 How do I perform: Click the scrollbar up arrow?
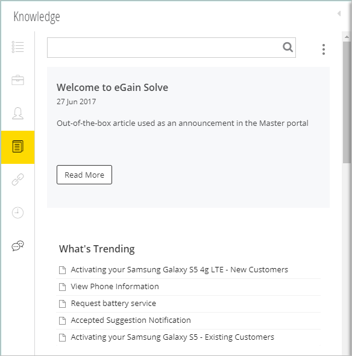pyautogui.click(x=347, y=37)
